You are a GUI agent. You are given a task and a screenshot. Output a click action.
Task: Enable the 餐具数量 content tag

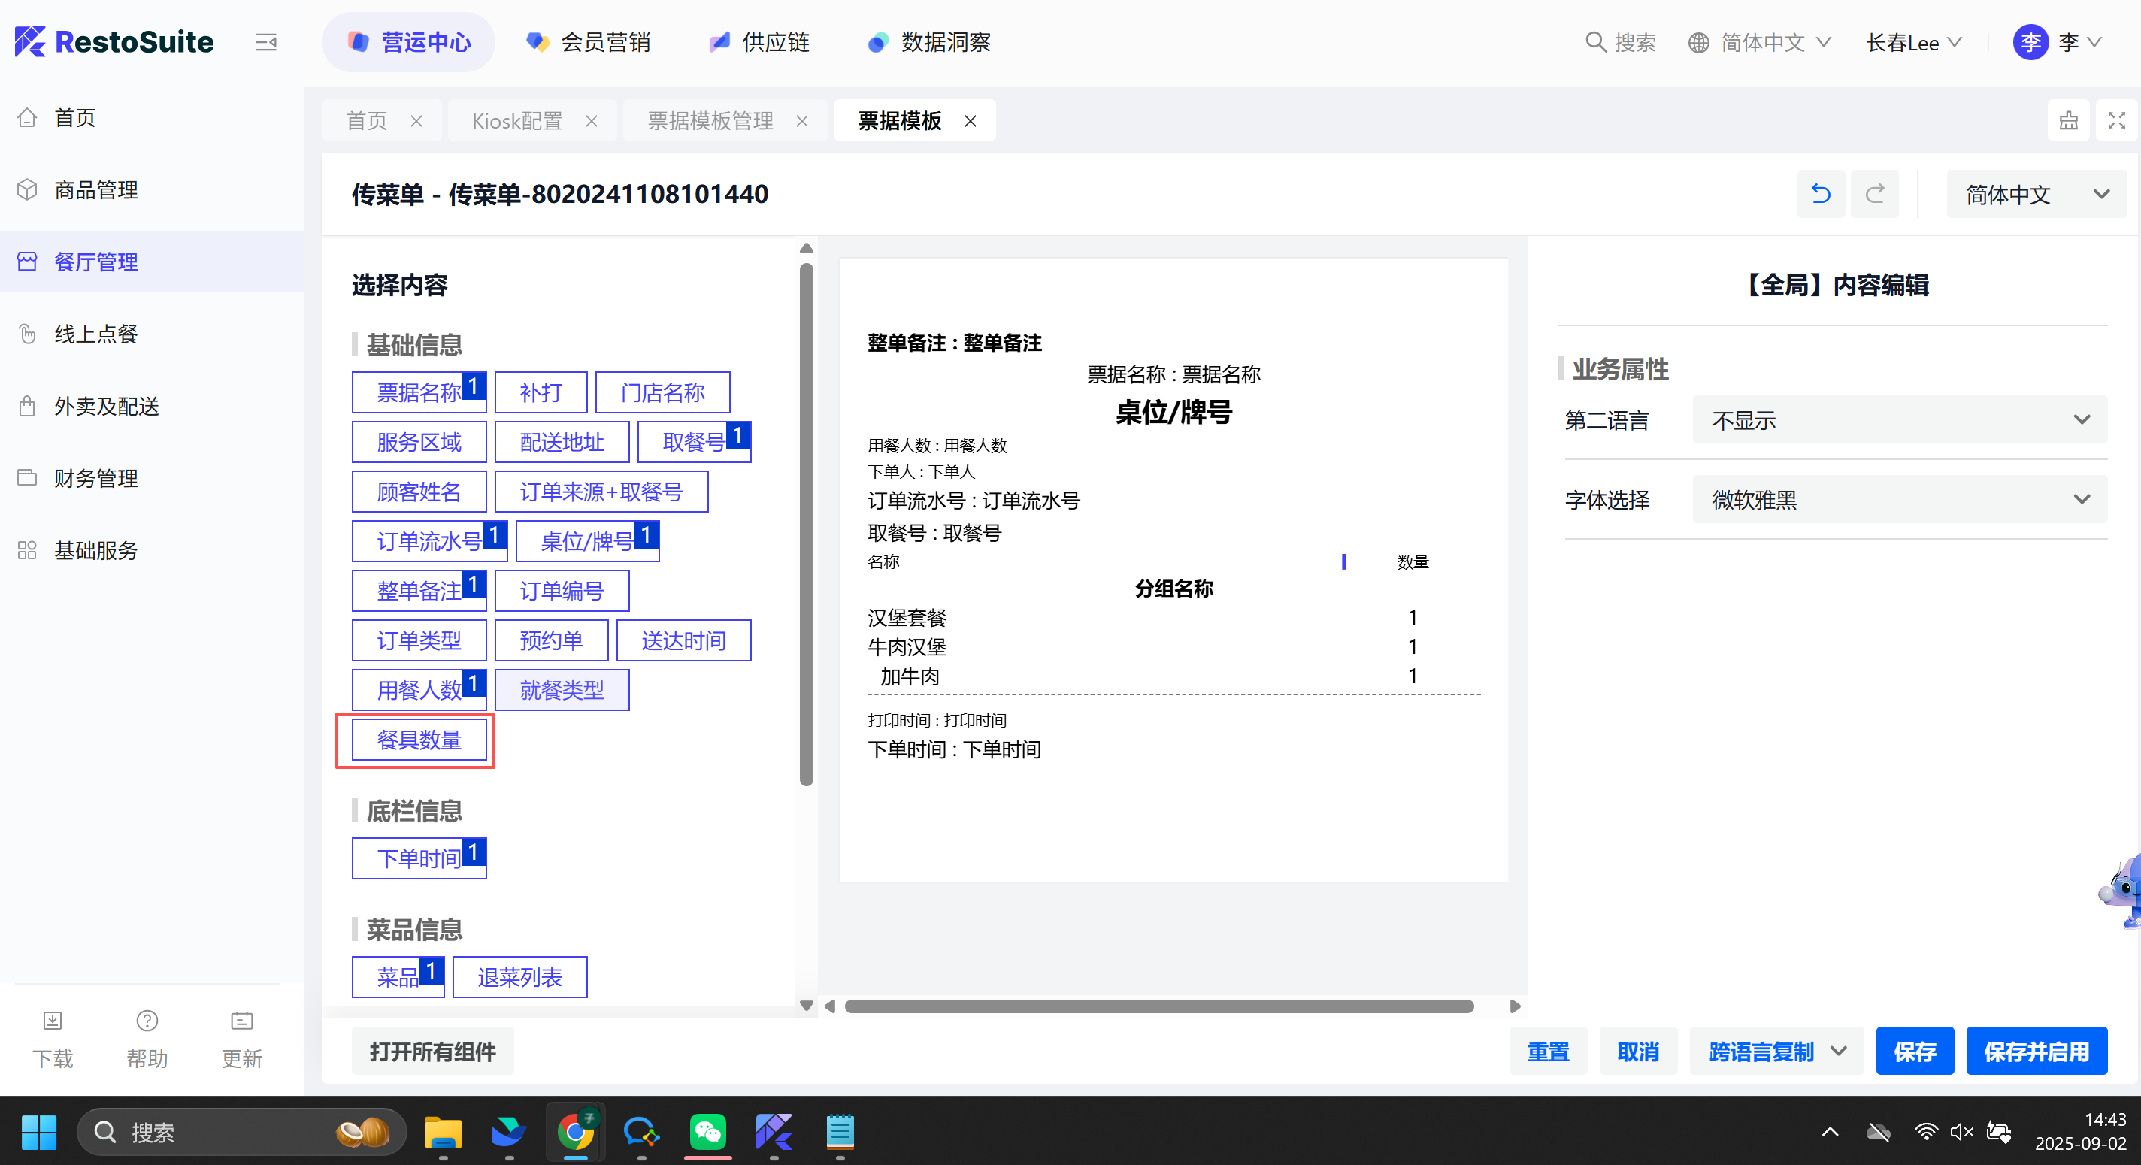point(419,740)
